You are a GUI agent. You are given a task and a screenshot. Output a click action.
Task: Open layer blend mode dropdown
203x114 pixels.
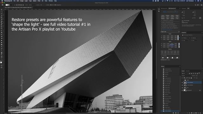(187, 76)
